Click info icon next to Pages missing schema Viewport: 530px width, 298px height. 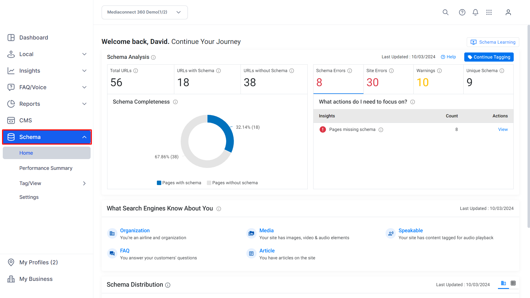(x=381, y=130)
